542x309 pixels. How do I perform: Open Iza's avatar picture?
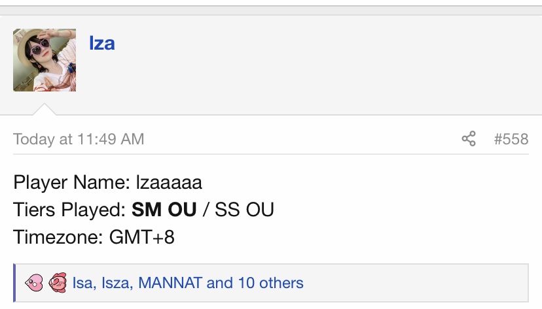(45, 60)
